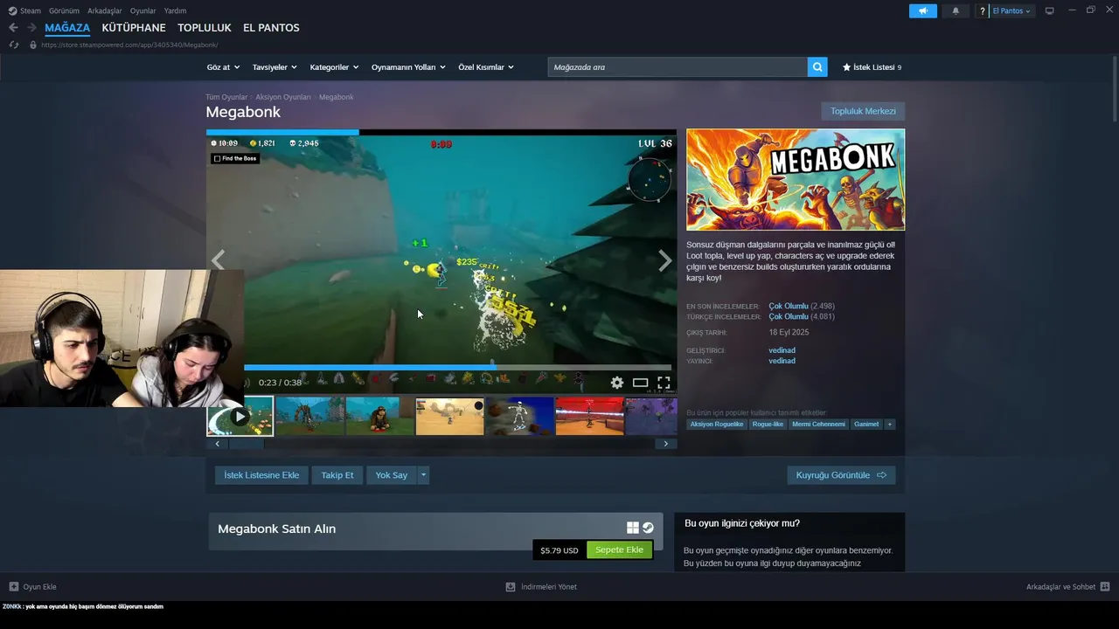The width and height of the screenshot is (1119, 629).
Task: Click İstek Listesine Ekle button
Action: coord(261,475)
